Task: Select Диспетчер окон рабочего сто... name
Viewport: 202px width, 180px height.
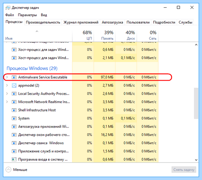Action: click(44, 135)
